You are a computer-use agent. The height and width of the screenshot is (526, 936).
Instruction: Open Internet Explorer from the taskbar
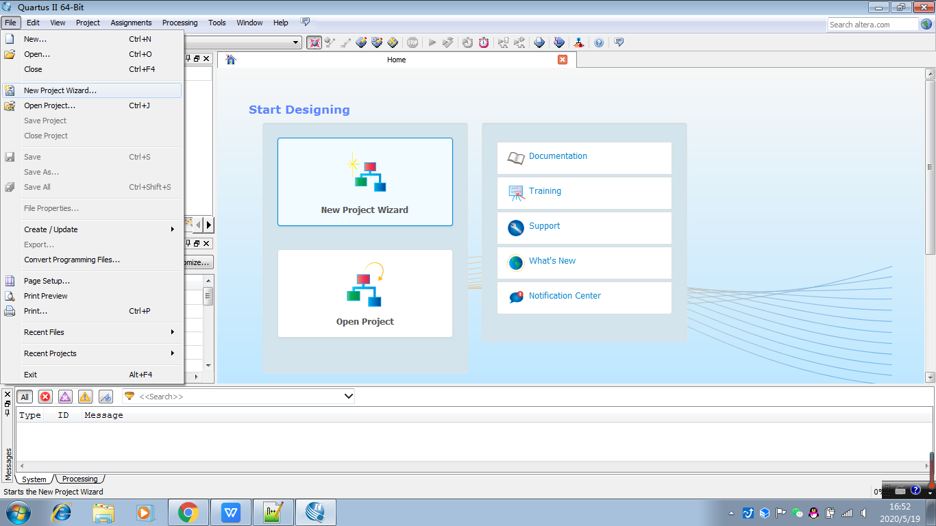[62, 512]
